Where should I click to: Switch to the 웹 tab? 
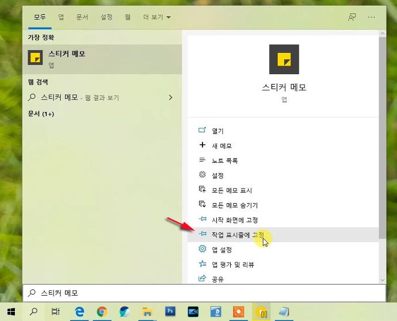coord(128,17)
